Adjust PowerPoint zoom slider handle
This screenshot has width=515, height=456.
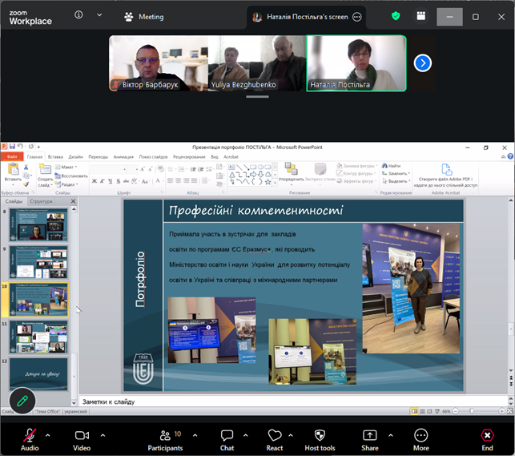click(472, 411)
